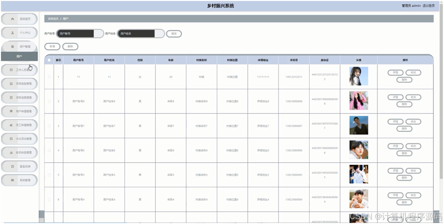Viewport: 444px width, 224px height.
Task: Check the checkbox for row 6 (用户账号4)
Action: pos(49,199)
